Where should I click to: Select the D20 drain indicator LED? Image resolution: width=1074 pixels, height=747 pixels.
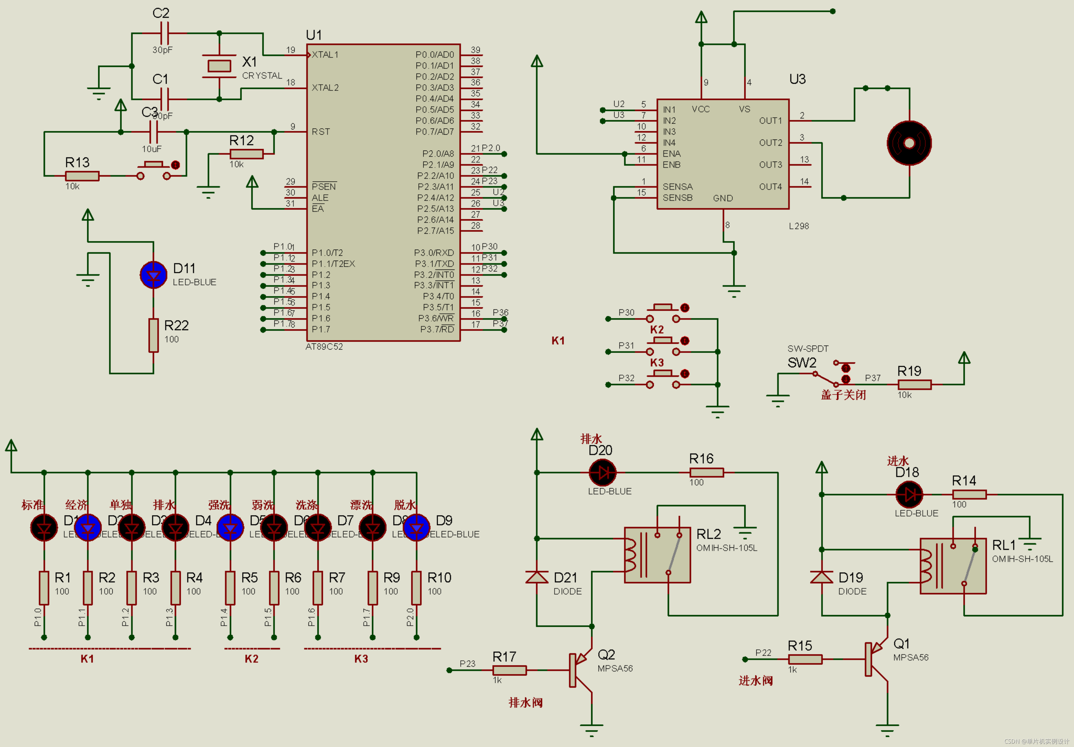pos(603,473)
